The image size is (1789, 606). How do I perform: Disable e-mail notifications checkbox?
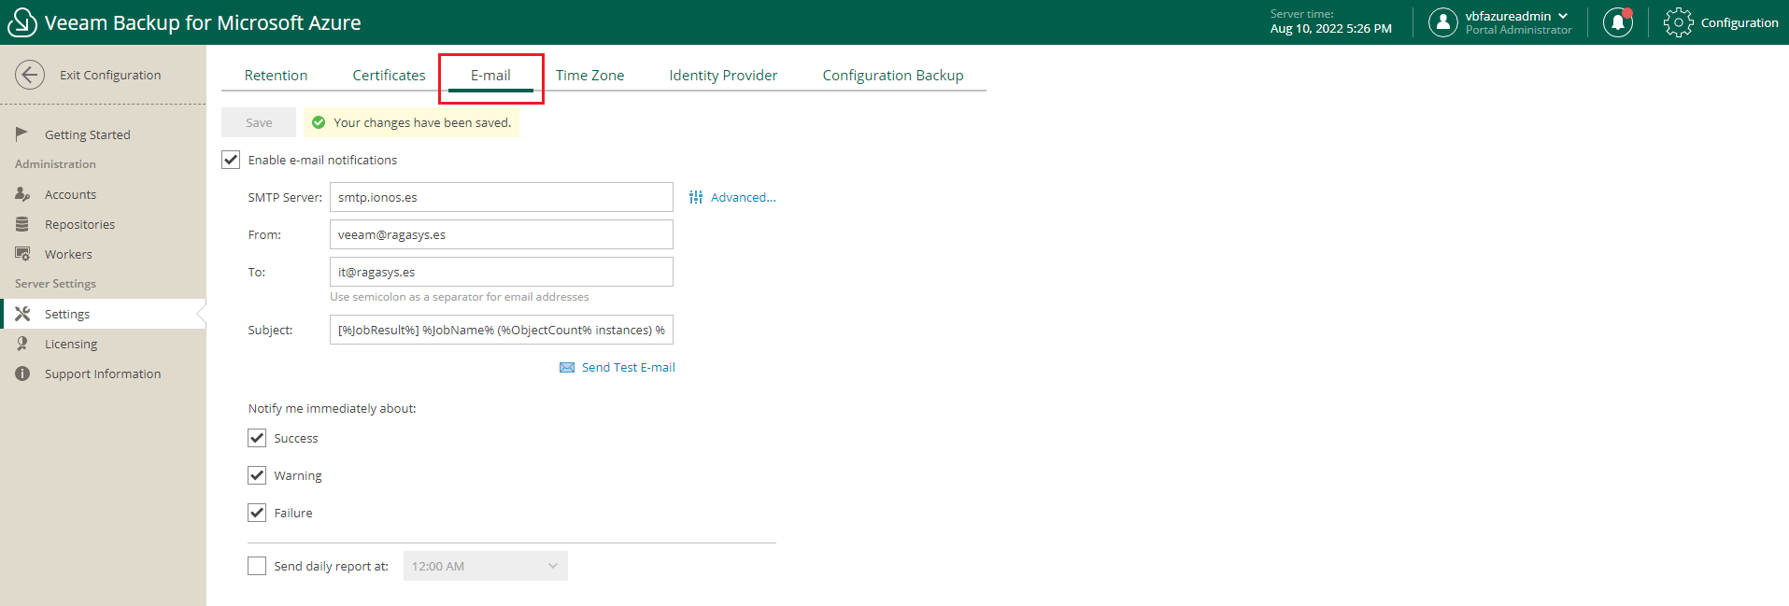coord(231,160)
